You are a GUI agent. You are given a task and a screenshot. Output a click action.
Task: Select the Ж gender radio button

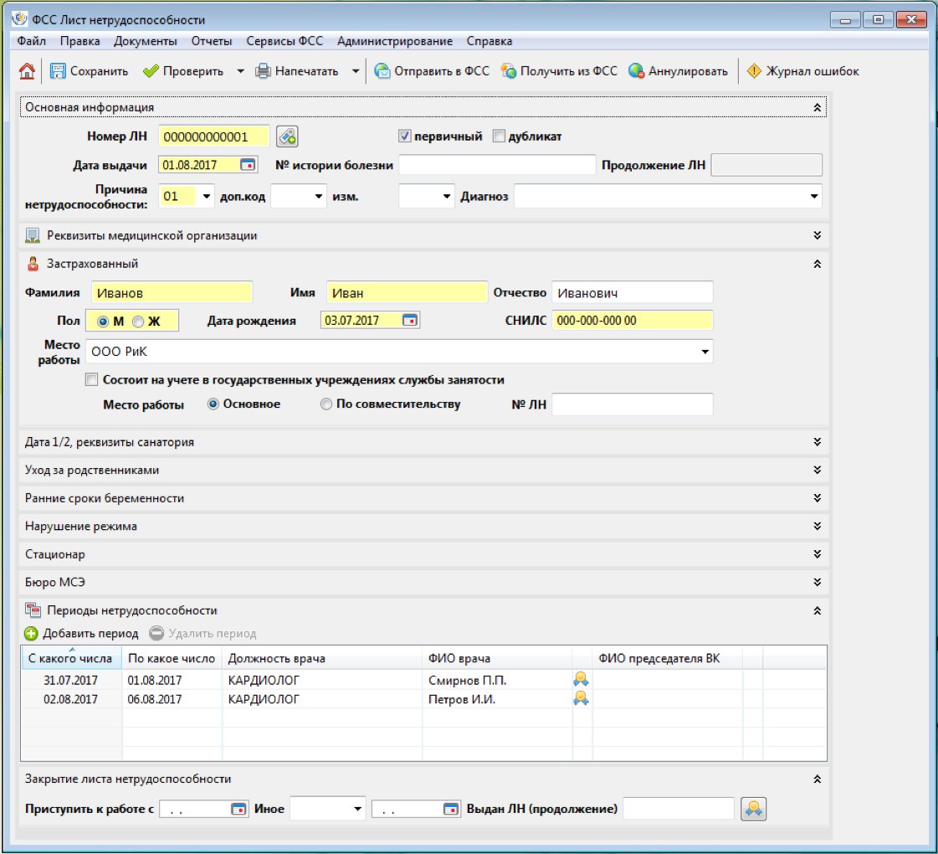tap(138, 322)
